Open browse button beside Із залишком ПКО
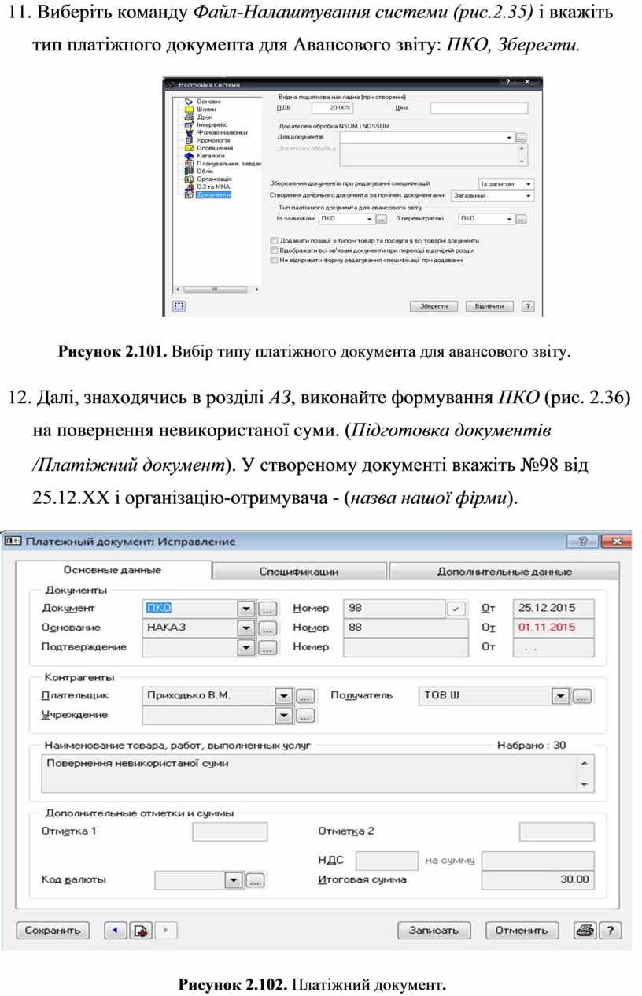Viewport: 642px width, 996px height. coord(381,219)
